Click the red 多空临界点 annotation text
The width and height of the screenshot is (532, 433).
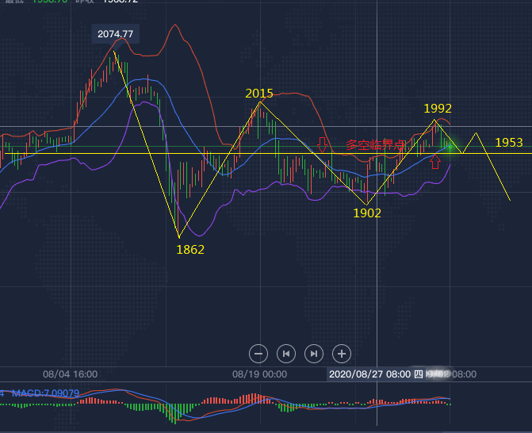click(x=376, y=145)
